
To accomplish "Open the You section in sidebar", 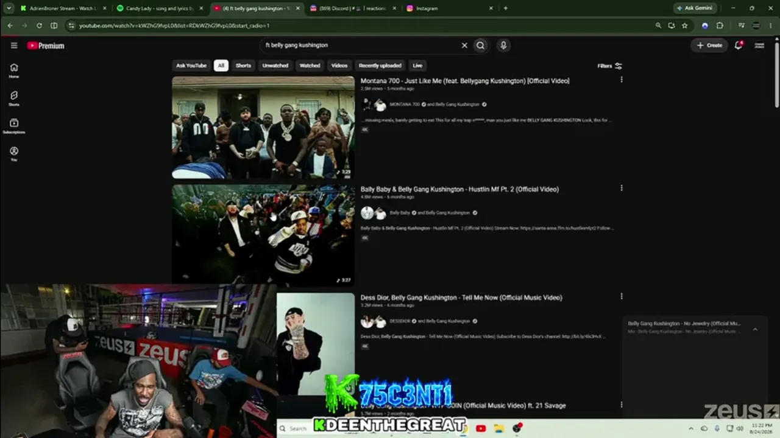I will click(14, 154).
